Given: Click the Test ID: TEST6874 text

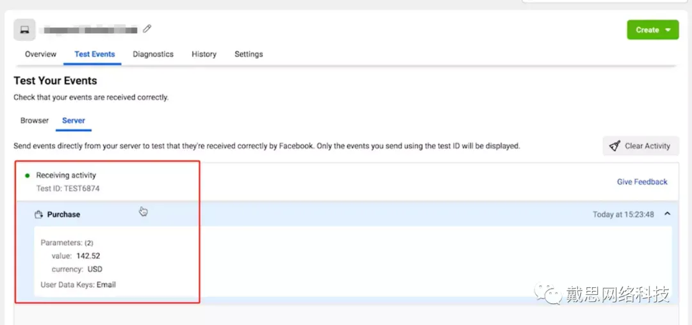Looking at the screenshot, I should tap(67, 188).
